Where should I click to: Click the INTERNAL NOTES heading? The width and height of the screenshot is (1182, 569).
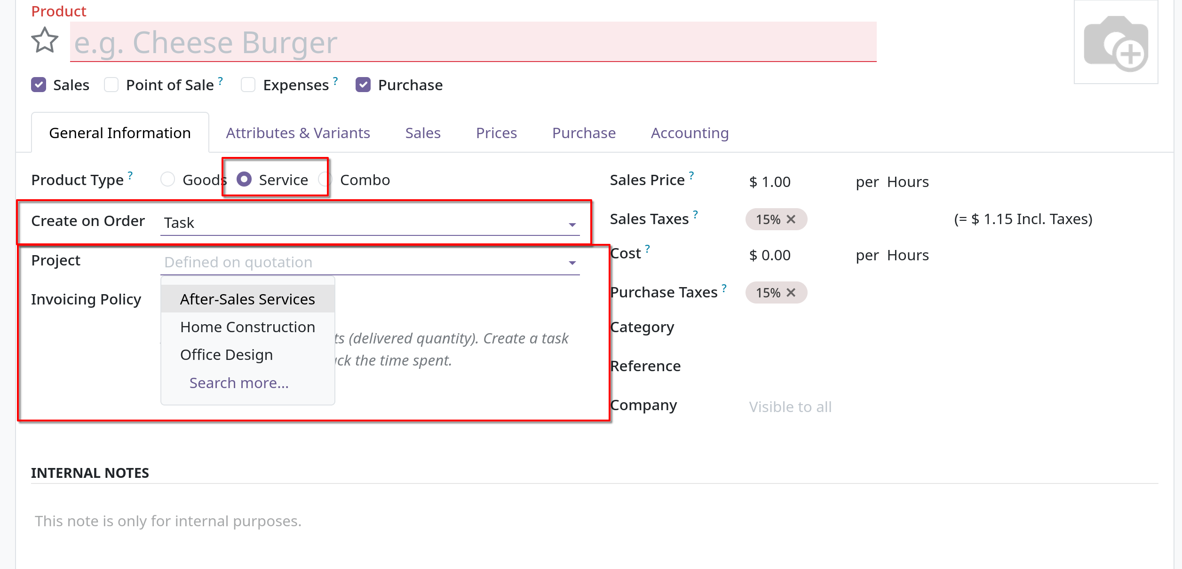(90, 473)
